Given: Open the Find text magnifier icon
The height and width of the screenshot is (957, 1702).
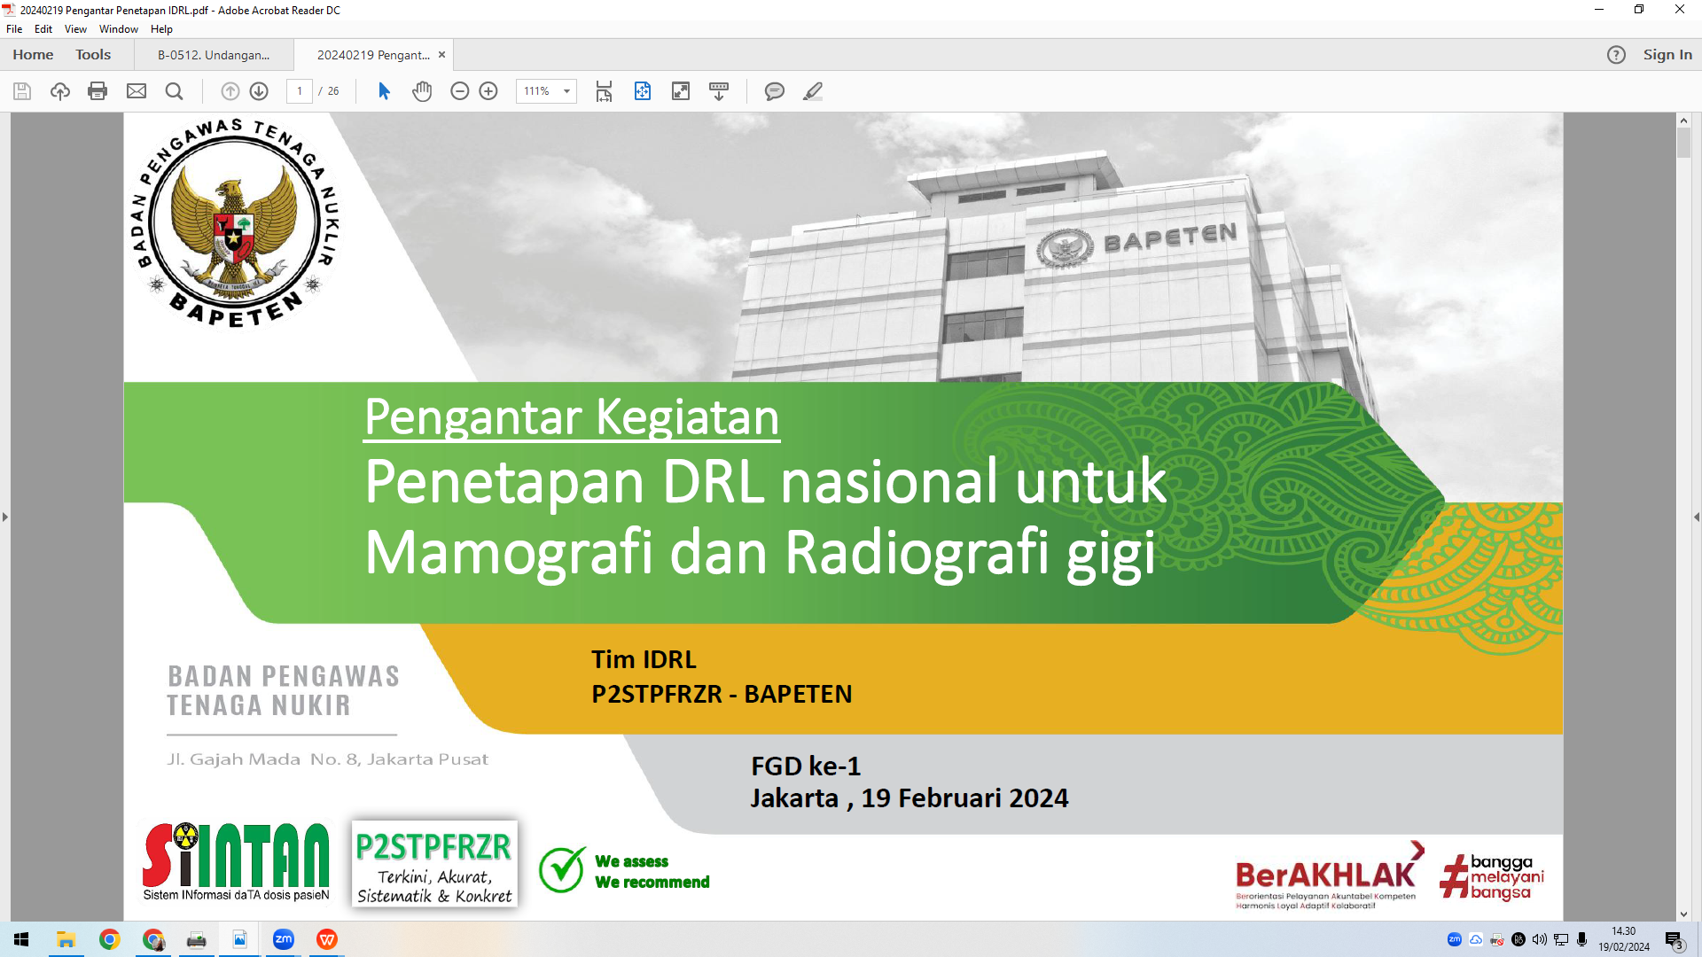Looking at the screenshot, I should tap(175, 91).
